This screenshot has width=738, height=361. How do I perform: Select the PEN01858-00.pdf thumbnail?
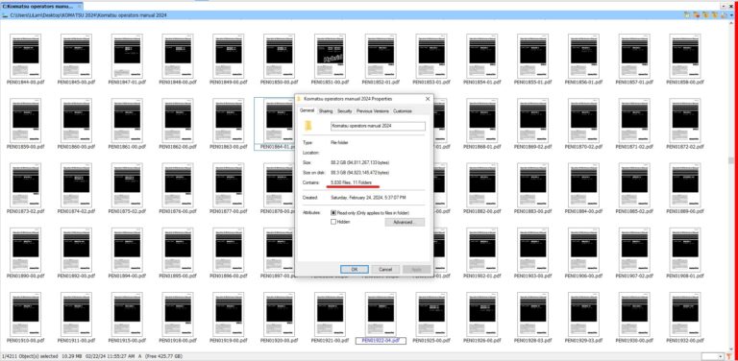(x=685, y=56)
